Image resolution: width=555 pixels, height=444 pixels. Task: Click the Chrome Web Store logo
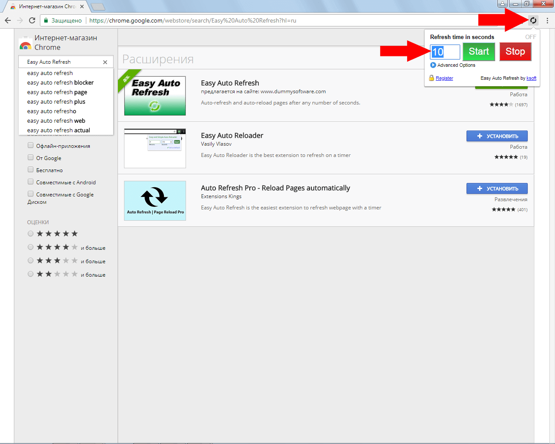pos(25,43)
